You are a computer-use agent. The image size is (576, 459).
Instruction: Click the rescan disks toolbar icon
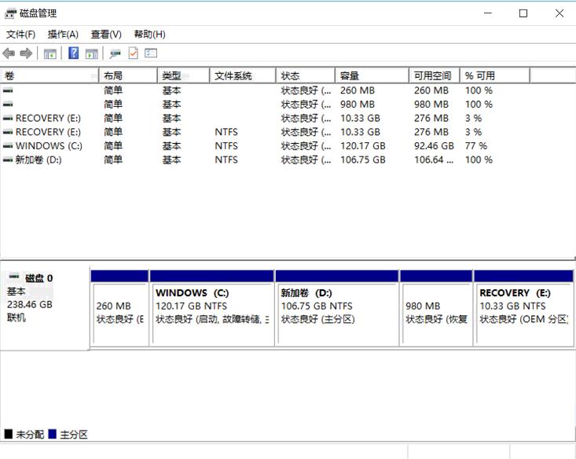pos(115,53)
